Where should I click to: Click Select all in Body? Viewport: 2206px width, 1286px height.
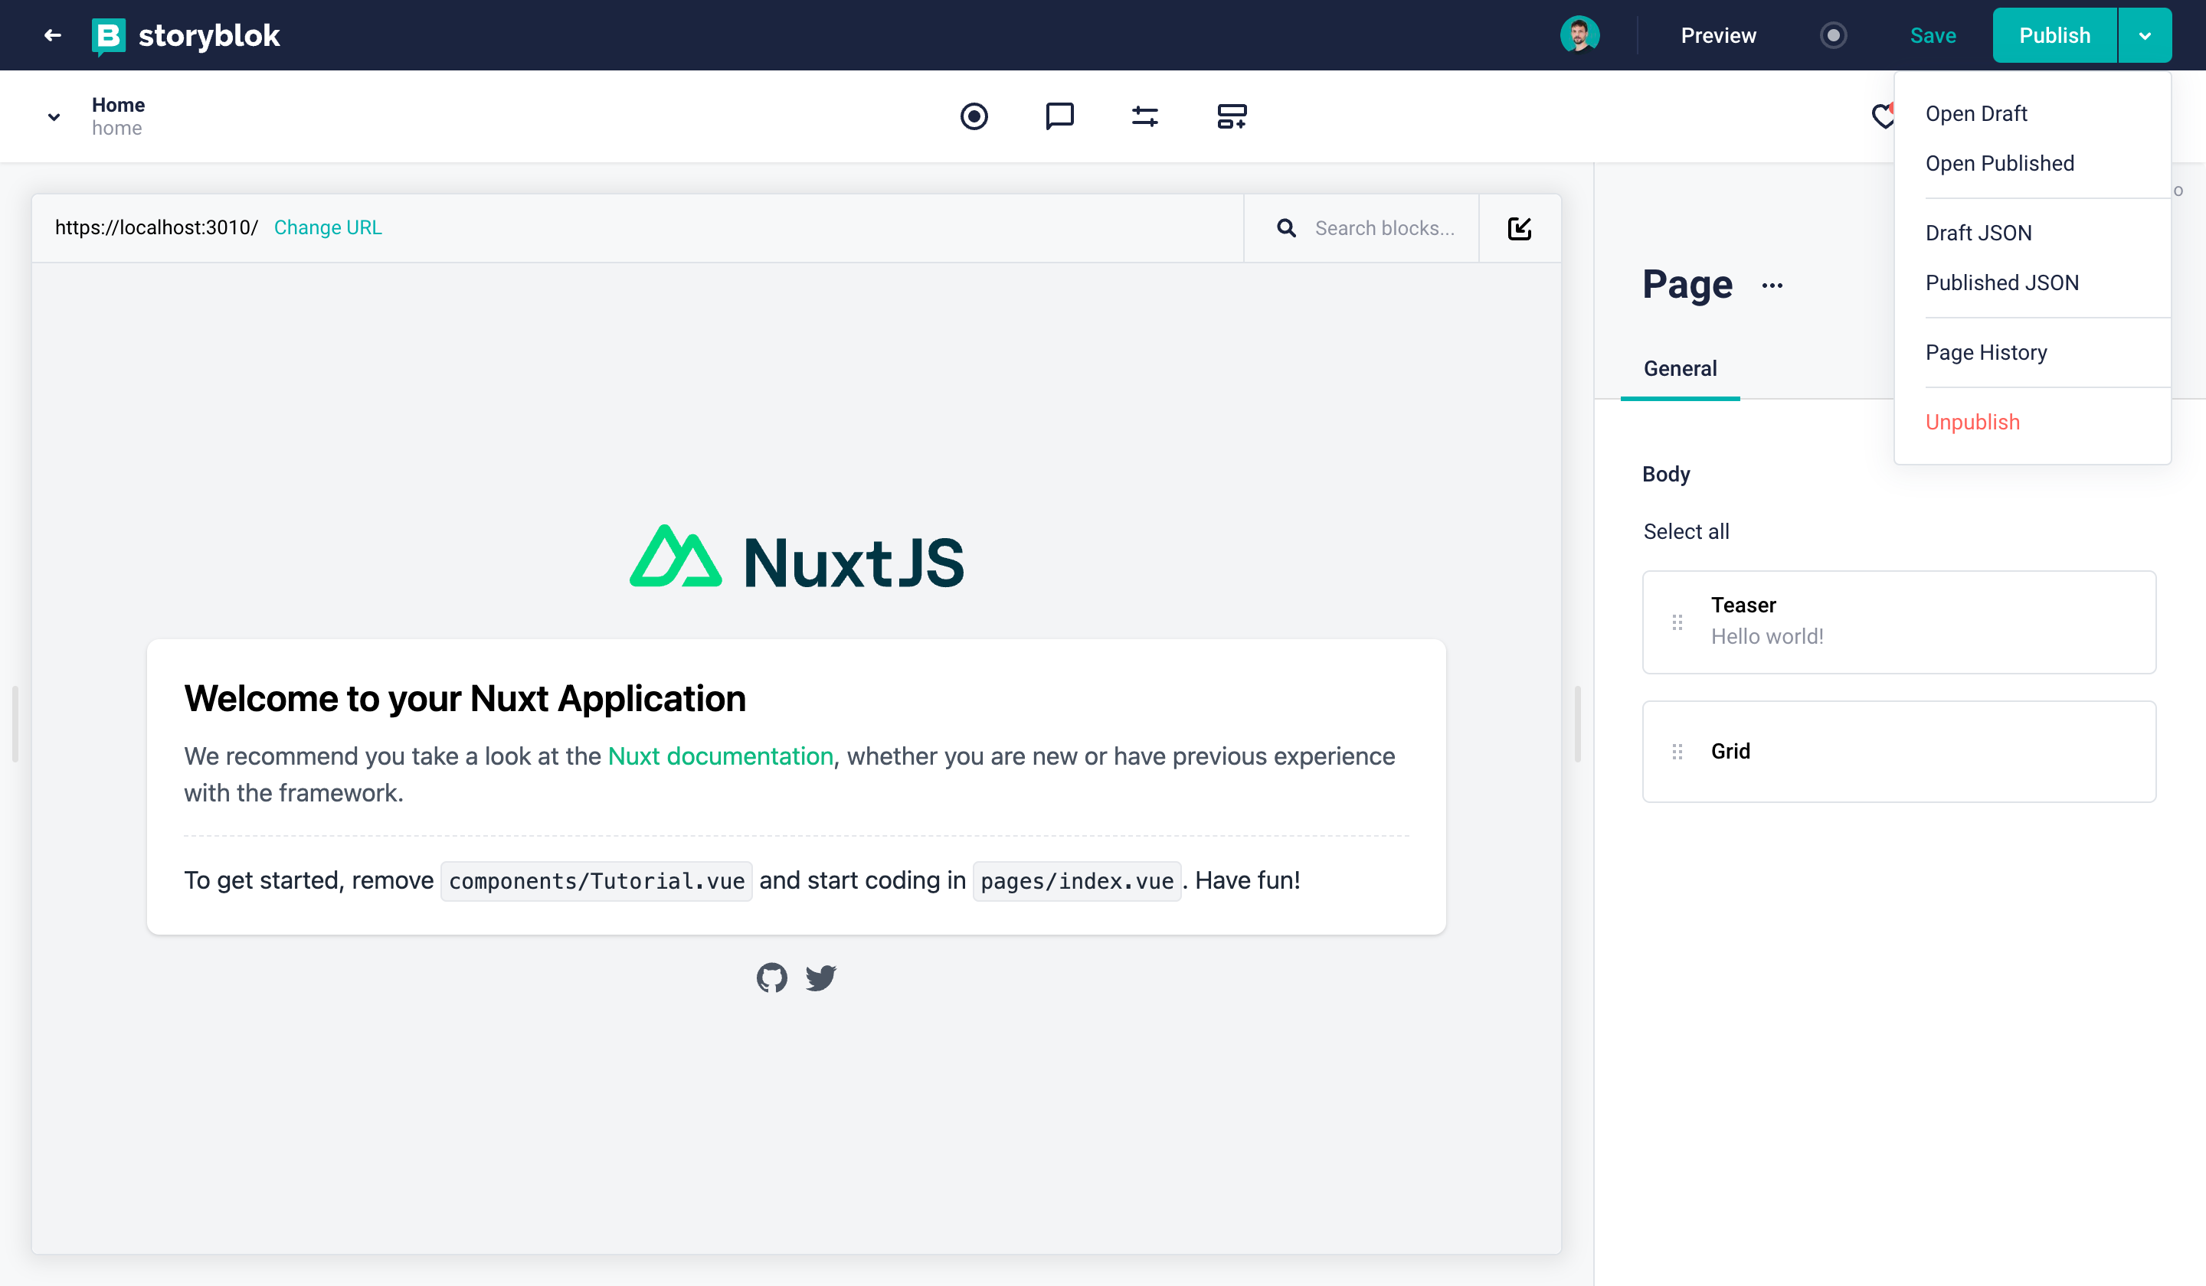pyautogui.click(x=1686, y=532)
